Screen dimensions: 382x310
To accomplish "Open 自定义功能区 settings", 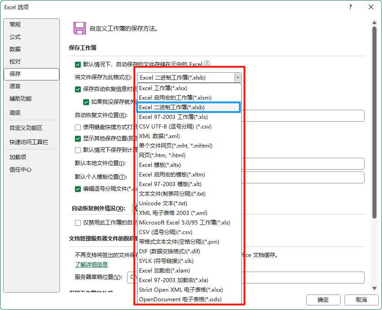I will click(x=32, y=128).
